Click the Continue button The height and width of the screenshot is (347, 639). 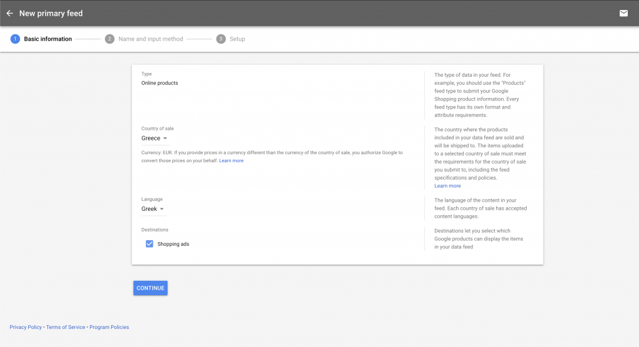click(150, 288)
